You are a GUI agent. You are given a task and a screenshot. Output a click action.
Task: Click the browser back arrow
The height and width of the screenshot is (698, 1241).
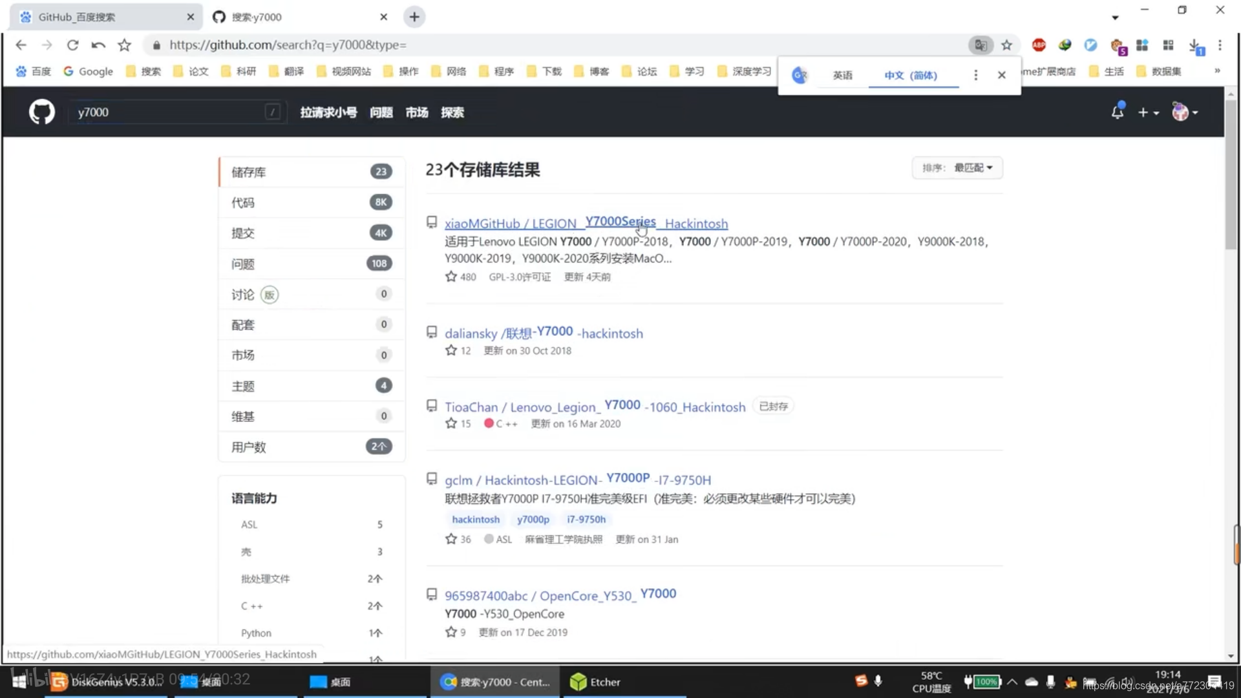click(x=21, y=45)
